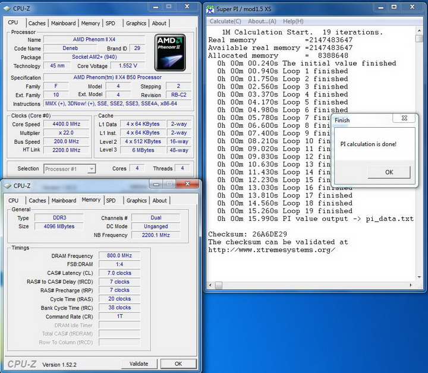Minimize the bottom CPU-Z window
The height and width of the screenshot is (373, 428).
pyautogui.click(x=156, y=184)
